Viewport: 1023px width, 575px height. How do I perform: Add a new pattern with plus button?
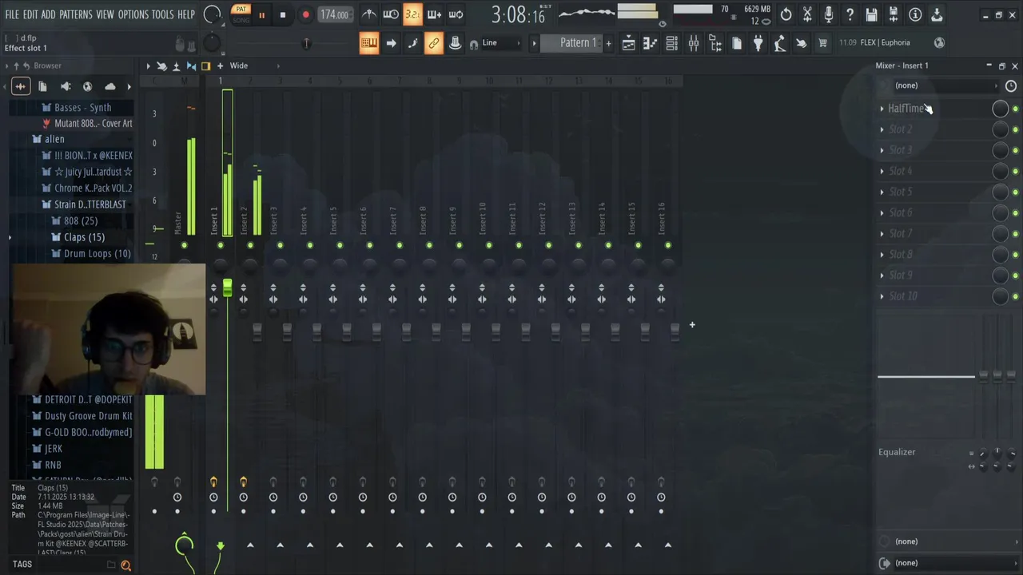click(608, 43)
